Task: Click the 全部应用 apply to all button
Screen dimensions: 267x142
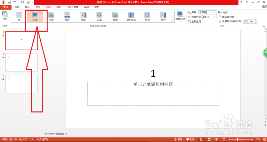Action: pyautogui.click(x=194, y=22)
